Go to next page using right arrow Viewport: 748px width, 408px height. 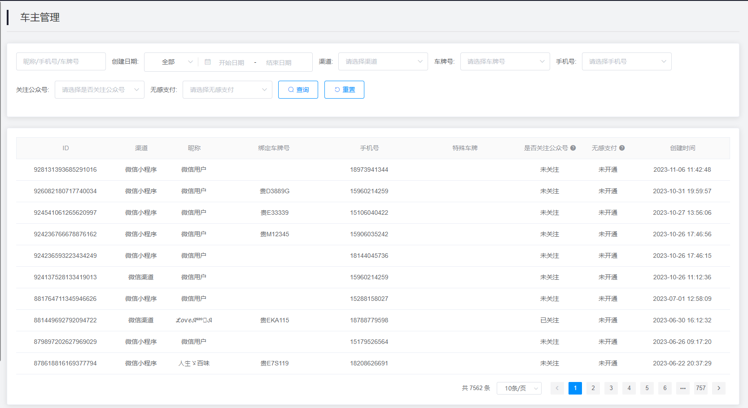coord(718,388)
